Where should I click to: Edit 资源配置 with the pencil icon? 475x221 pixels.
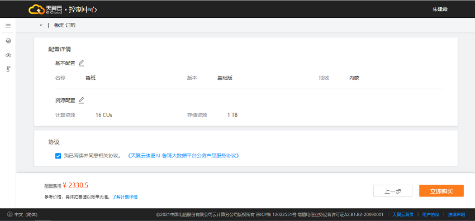(x=81, y=100)
